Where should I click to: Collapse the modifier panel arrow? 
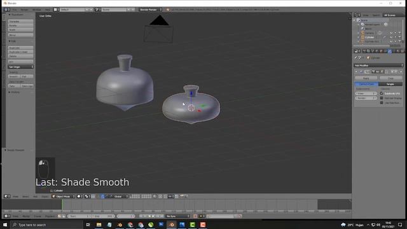click(x=356, y=72)
